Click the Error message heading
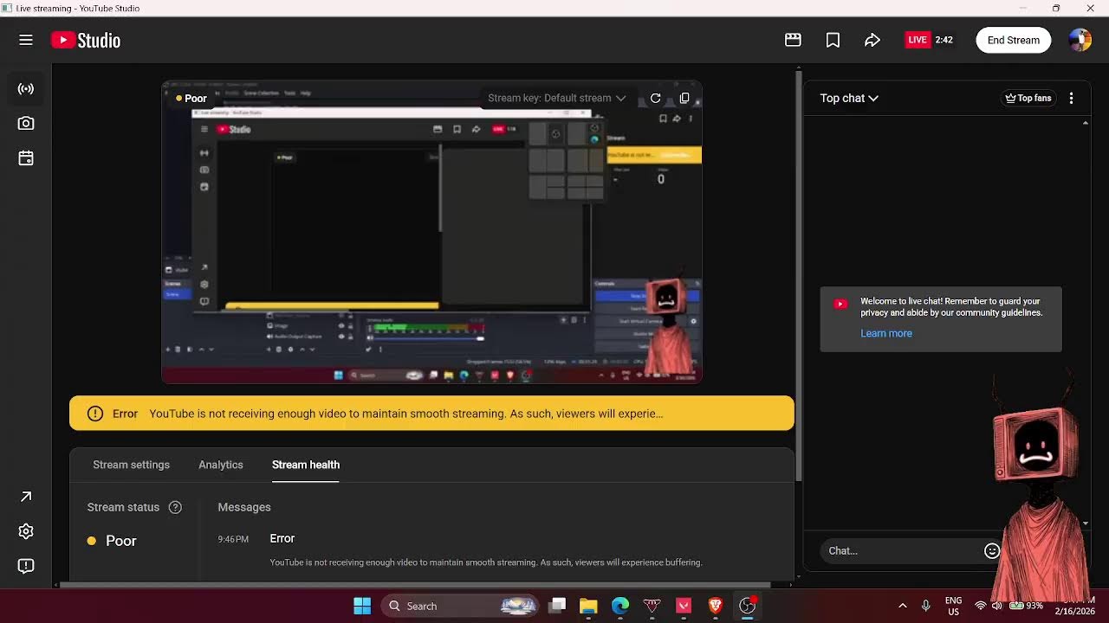Screen dimensions: 1109x623 tap(282, 538)
